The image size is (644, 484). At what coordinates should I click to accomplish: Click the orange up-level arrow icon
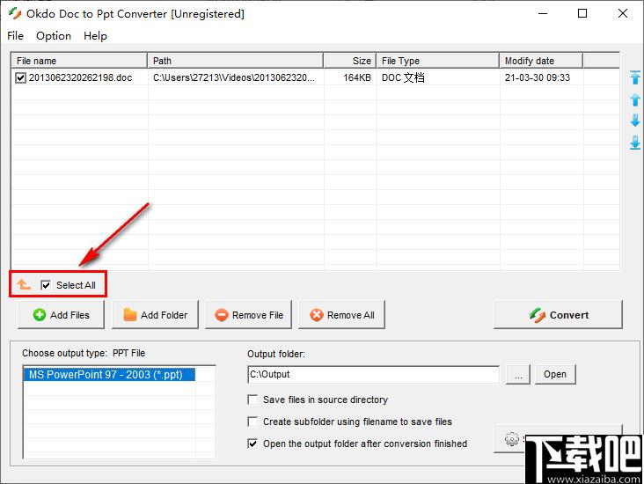(24, 284)
